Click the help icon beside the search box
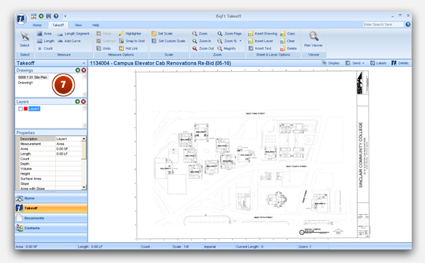425x263 pixels. coord(408,24)
